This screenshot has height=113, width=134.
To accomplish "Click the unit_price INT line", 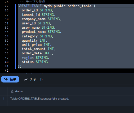I will pos(37,45).
